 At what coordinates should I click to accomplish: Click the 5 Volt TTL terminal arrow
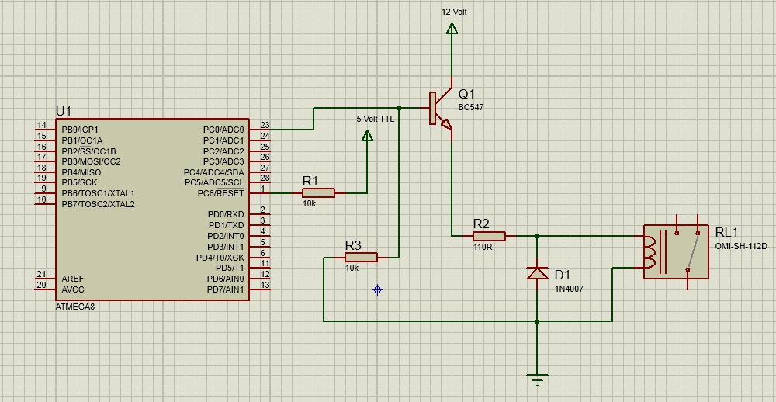coord(367,136)
